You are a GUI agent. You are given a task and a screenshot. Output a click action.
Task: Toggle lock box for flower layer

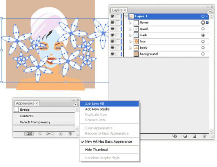pos(118,22)
